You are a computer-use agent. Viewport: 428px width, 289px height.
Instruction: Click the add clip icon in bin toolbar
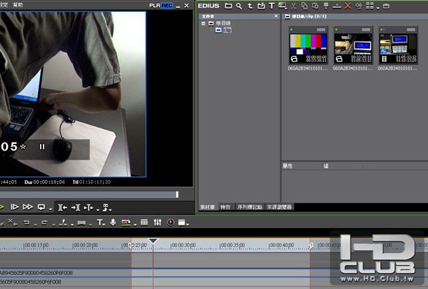point(261,6)
